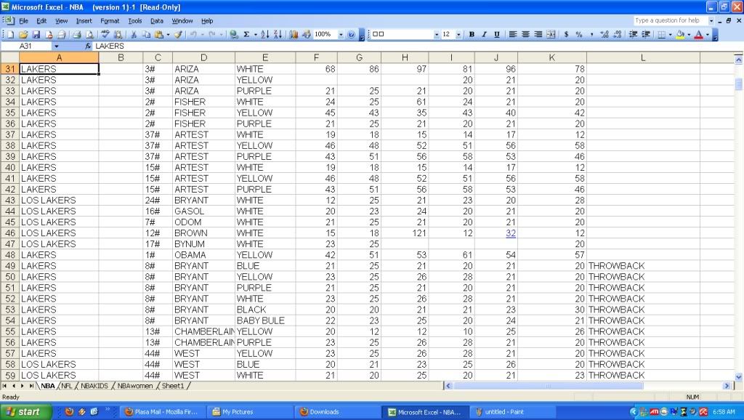
Task: Switch to the NBAKIDS sheet tab
Action: pyautogui.click(x=94, y=386)
